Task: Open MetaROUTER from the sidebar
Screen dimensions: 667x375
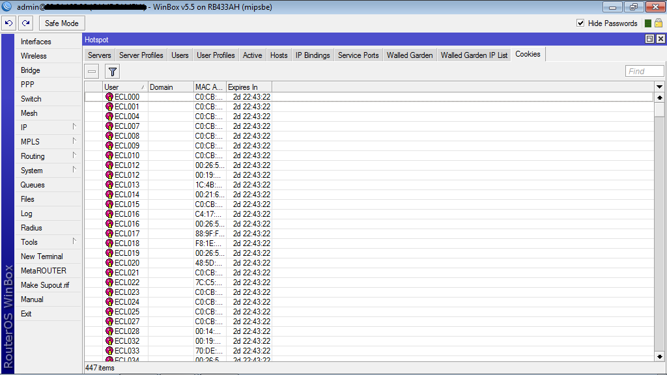Action: tap(48, 270)
